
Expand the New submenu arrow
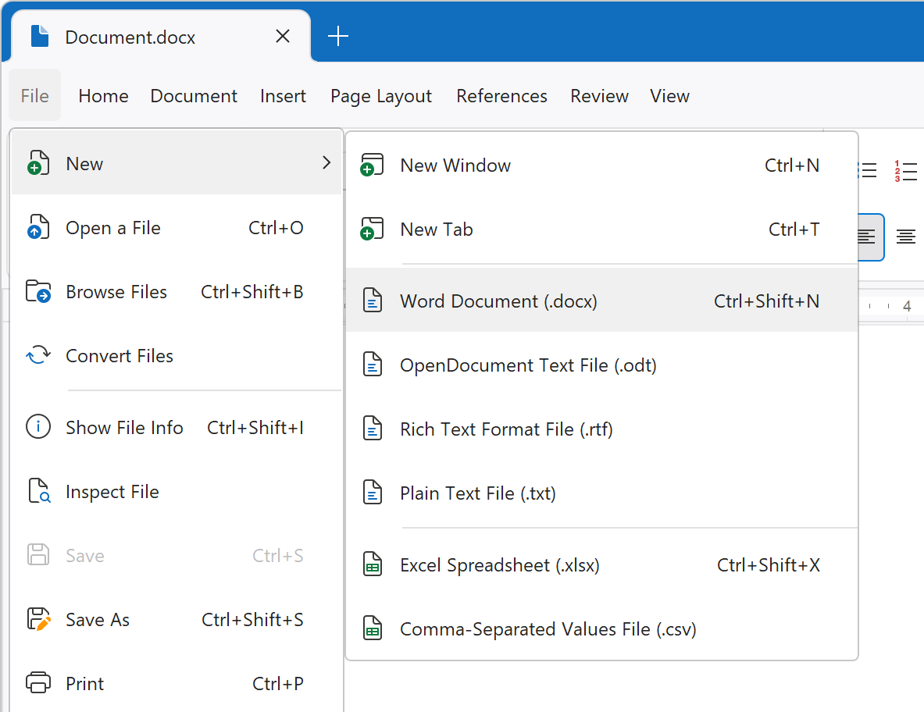tap(326, 163)
